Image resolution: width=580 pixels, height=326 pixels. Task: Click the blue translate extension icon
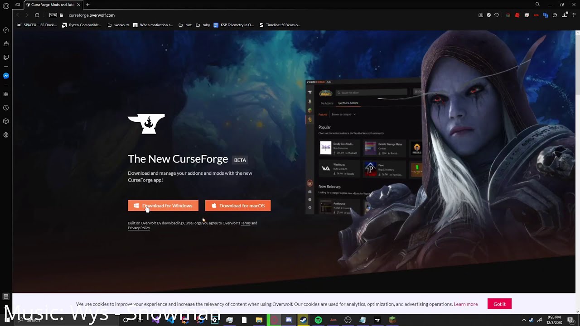546,15
